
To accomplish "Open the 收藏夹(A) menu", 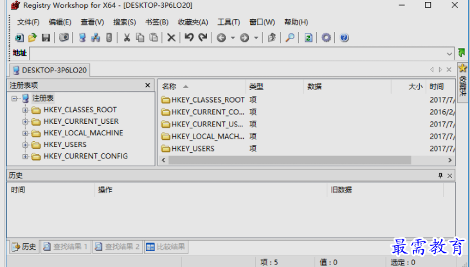I will 193,22.
